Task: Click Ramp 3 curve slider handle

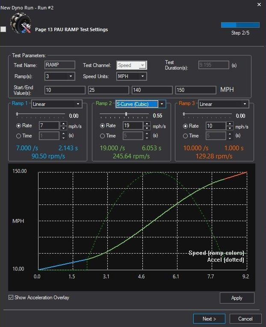Action: point(184,114)
